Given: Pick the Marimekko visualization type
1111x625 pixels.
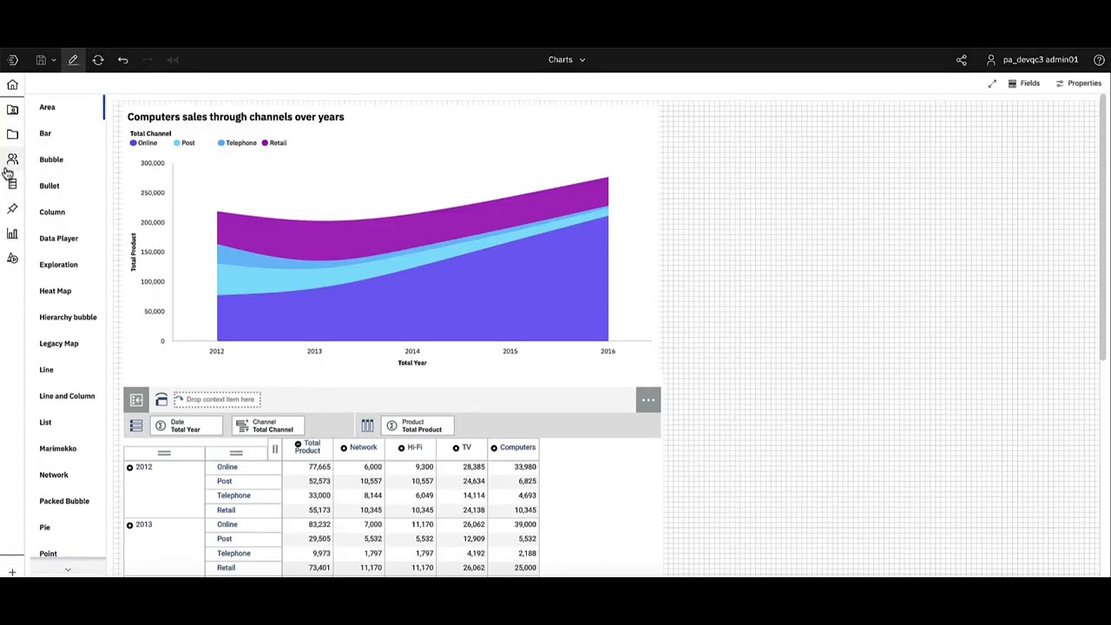Looking at the screenshot, I should [x=58, y=449].
